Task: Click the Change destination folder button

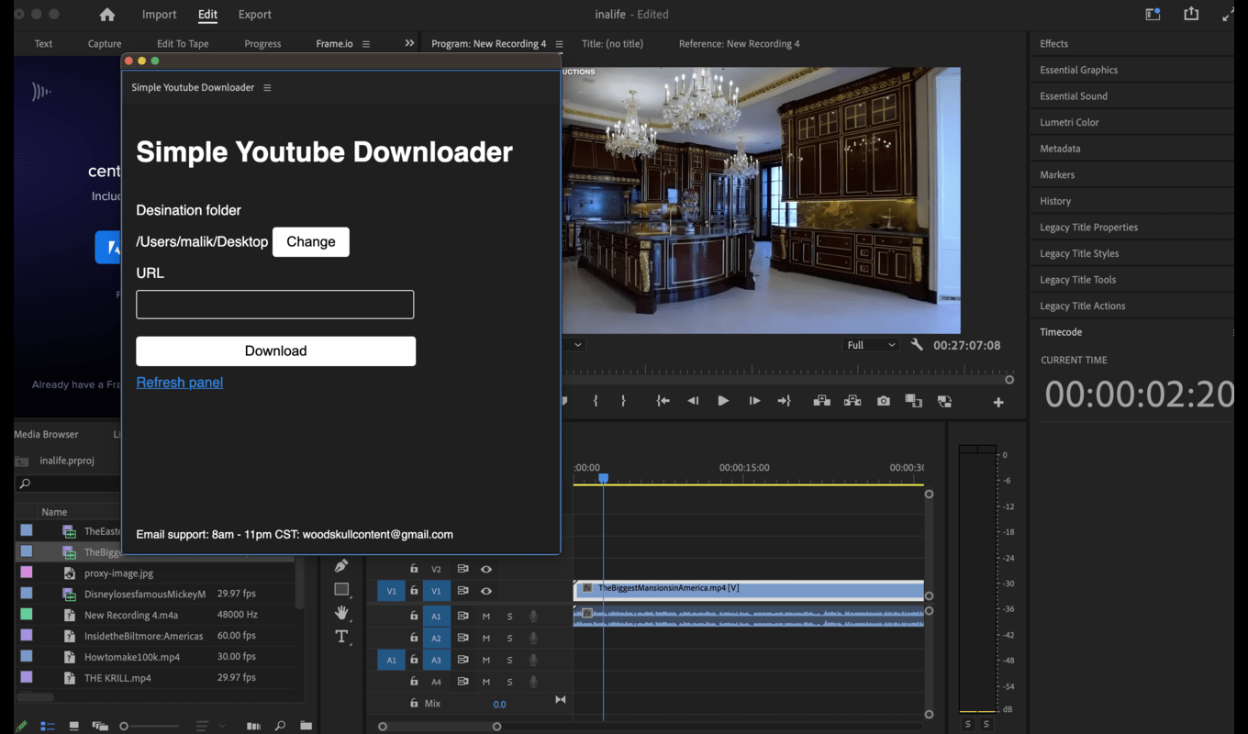Action: tap(311, 242)
